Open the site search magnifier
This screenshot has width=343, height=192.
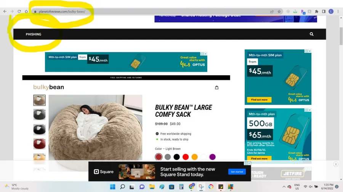311,34
